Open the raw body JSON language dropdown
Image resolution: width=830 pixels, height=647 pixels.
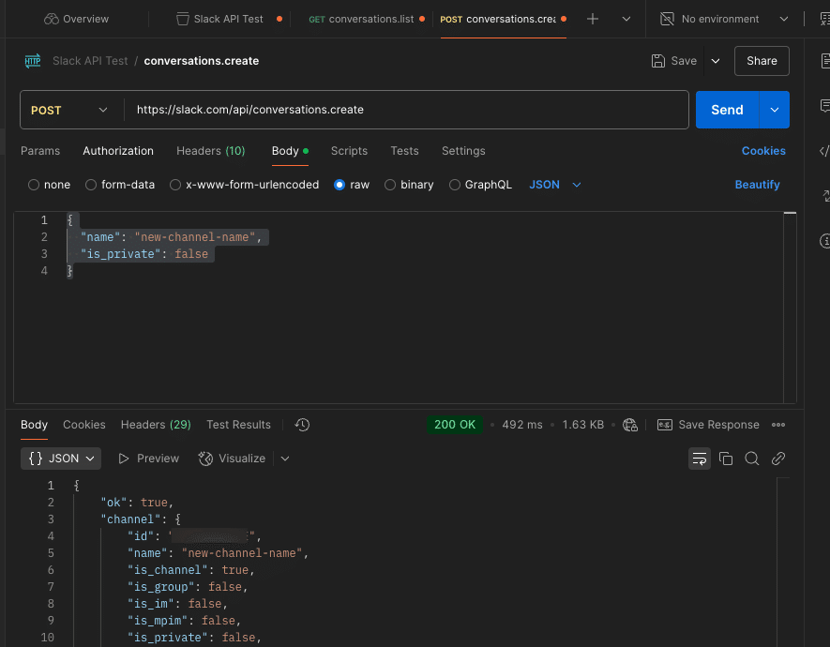click(555, 185)
